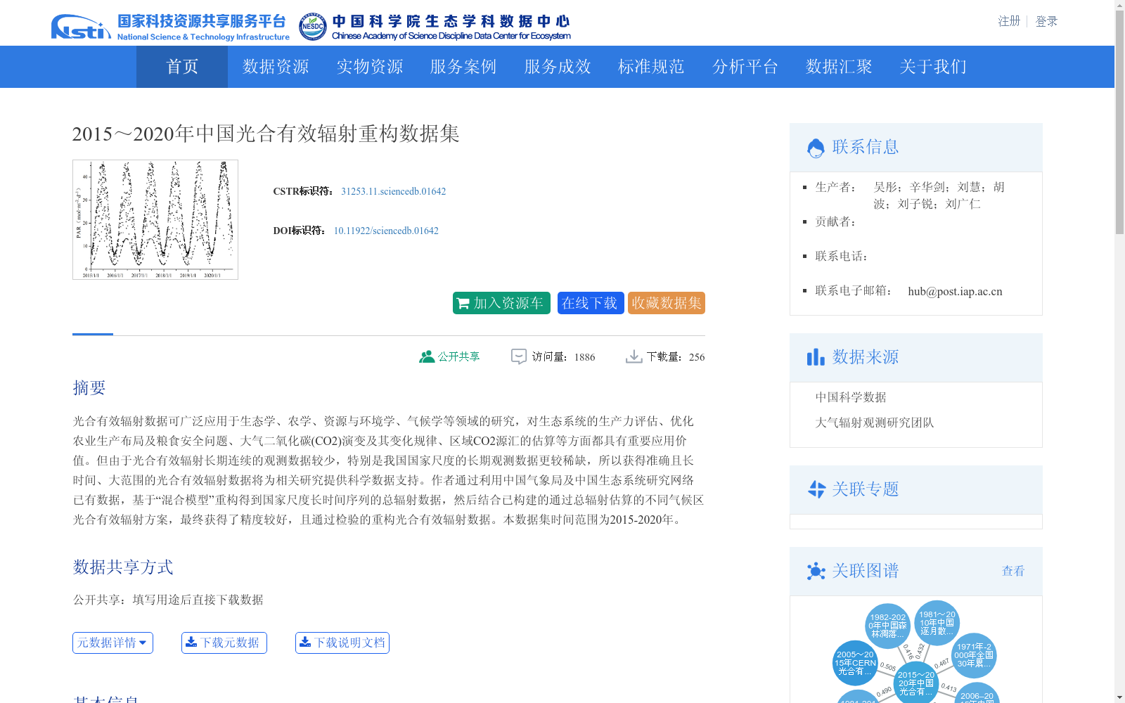Viewport: 1125px width, 703px height.
Task: Open the 数据资源 menu
Action: pyautogui.click(x=276, y=67)
